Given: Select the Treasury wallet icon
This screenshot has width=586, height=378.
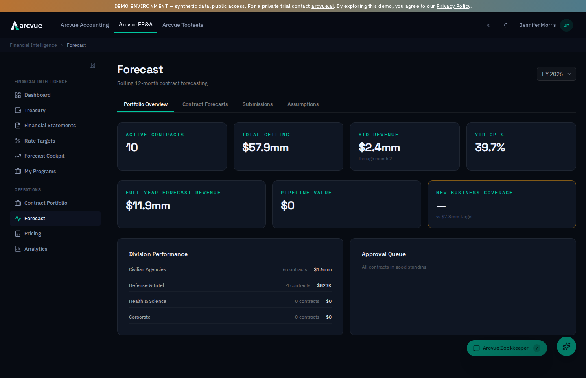Looking at the screenshot, I should tap(18, 110).
